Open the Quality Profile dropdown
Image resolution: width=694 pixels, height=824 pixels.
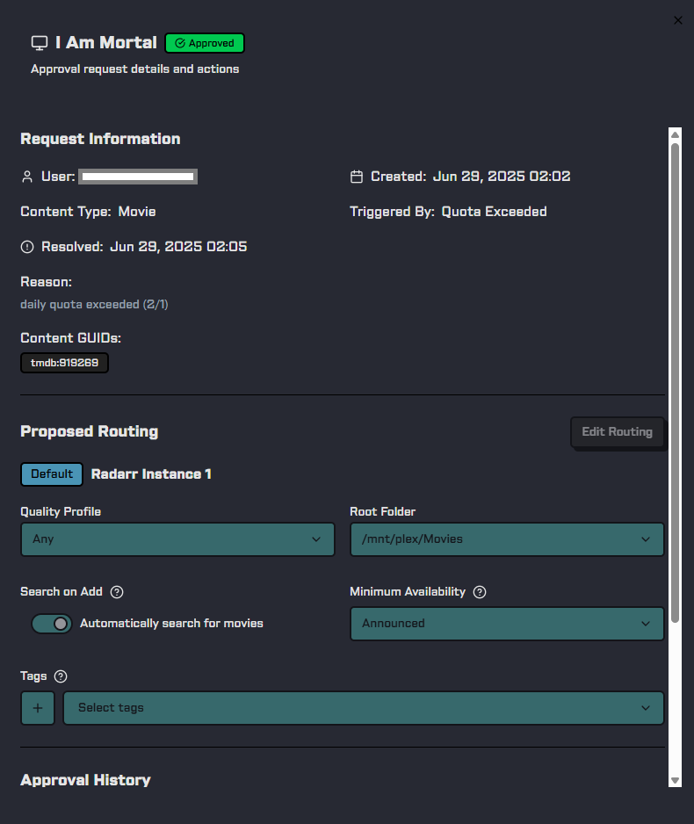tap(177, 539)
